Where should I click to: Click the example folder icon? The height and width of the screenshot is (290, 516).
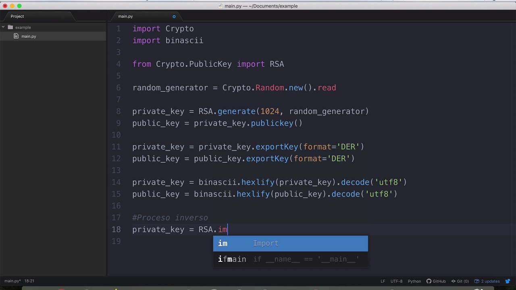tap(10, 27)
